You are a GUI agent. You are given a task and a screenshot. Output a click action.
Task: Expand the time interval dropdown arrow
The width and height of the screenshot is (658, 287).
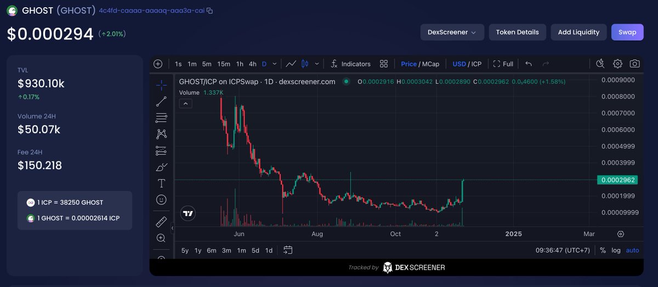pyautogui.click(x=275, y=64)
